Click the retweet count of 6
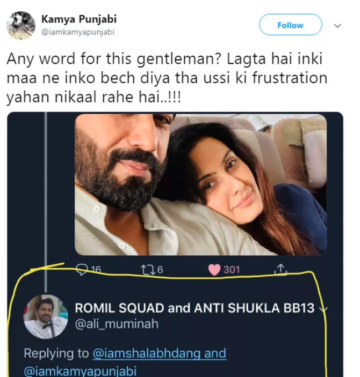360x377 pixels. click(160, 269)
